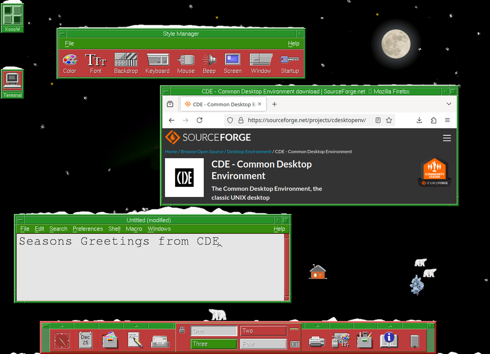Open a new tab with plus button
This screenshot has width=490, height=354.
tap(274, 104)
